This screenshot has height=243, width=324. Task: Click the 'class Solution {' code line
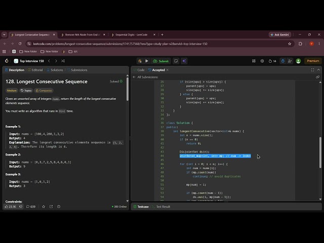(180, 123)
